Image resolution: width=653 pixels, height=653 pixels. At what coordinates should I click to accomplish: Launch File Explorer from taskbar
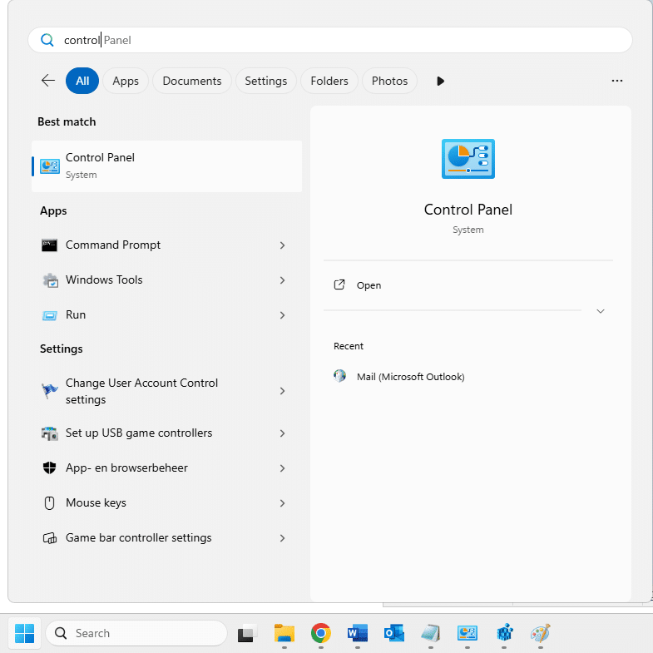pyautogui.click(x=284, y=633)
